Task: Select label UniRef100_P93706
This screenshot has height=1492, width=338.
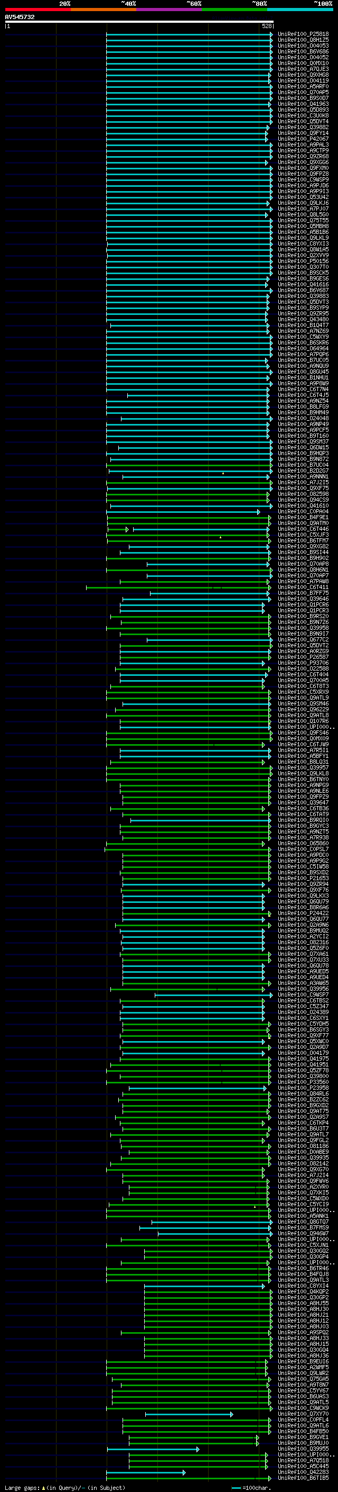Action: point(303,663)
